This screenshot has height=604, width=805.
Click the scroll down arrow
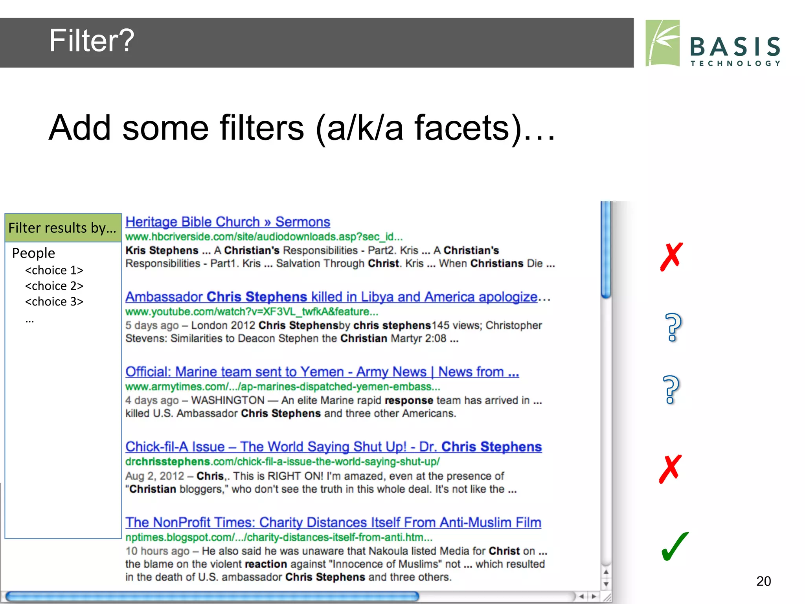(606, 584)
